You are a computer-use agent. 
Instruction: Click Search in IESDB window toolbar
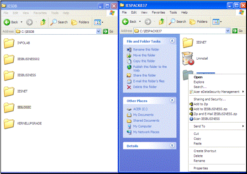click(59, 22)
